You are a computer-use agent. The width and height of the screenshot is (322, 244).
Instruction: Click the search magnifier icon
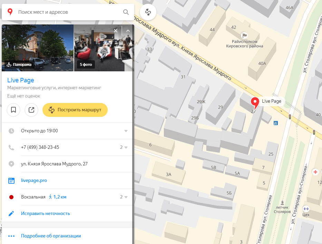(x=126, y=12)
